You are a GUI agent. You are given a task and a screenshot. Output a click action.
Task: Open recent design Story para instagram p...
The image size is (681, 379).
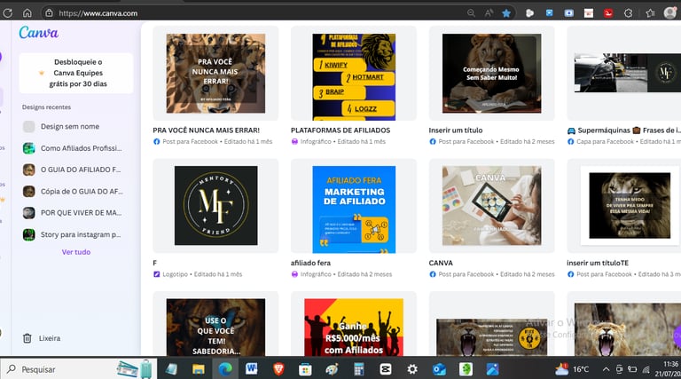pyautogui.click(x=76, y=234)
